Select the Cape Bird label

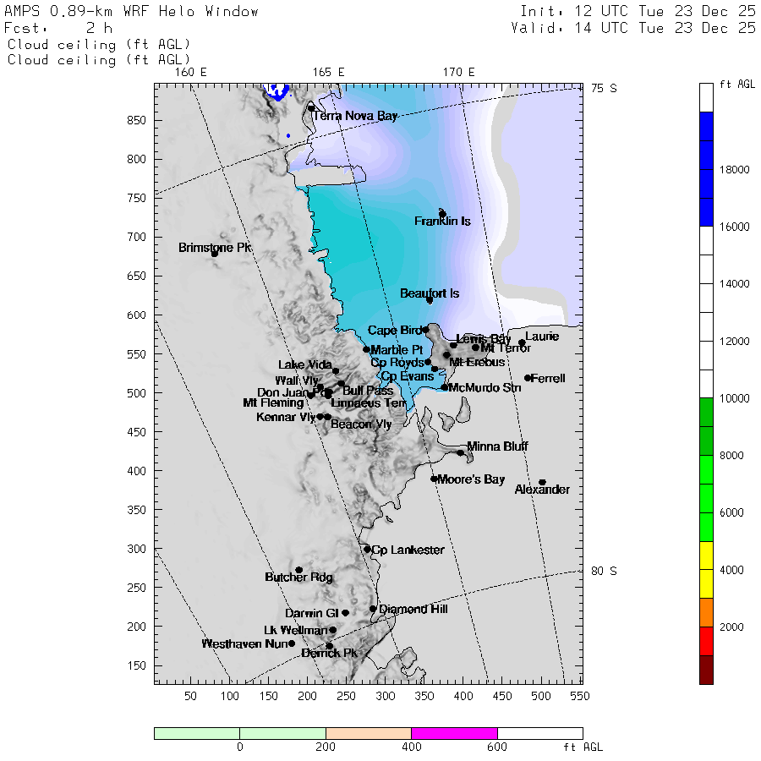[x=395, y=331]
